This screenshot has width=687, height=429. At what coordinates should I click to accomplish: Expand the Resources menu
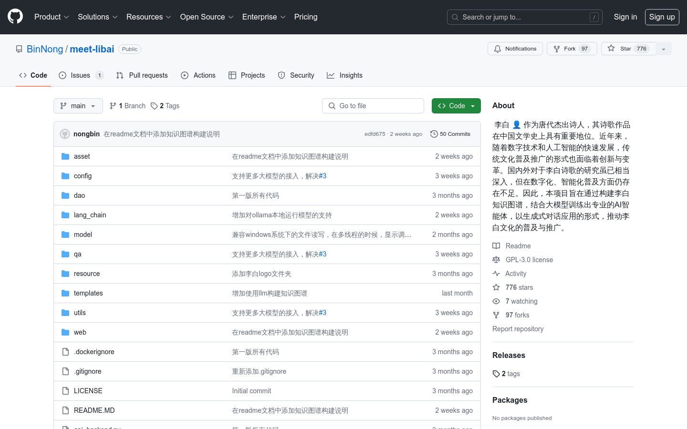148,17
